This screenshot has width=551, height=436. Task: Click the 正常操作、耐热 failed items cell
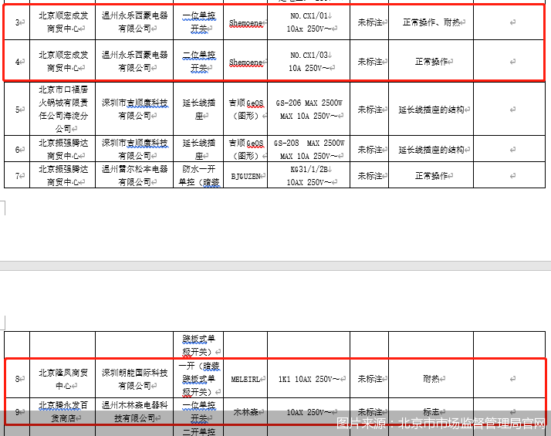click(x=431, y=23)
